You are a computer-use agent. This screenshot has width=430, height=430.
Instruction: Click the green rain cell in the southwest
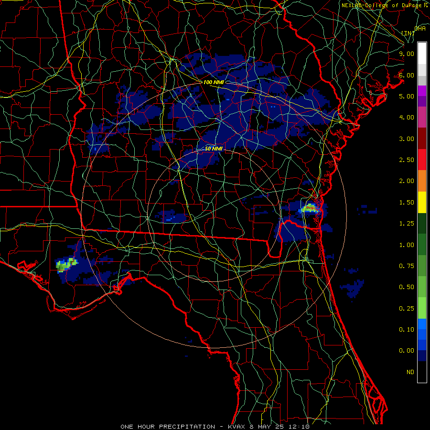coord(66,265)
